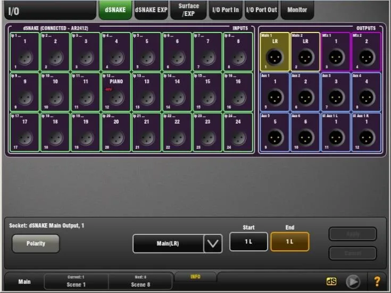Select the Aux 3 output socket
The width and height of the screenshot is (391, 293).
(x=336, y=92)
